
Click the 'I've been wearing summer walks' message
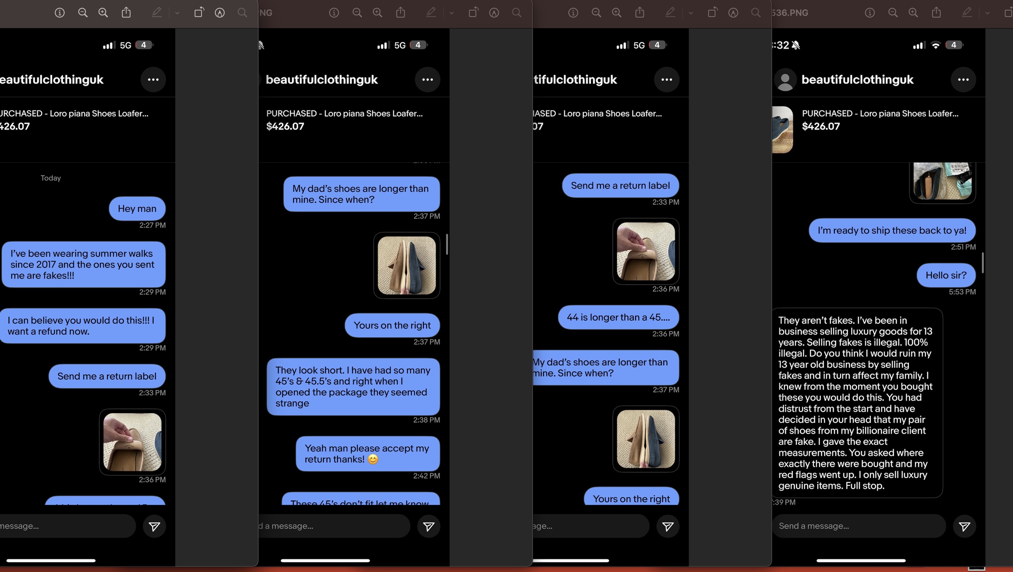[x=84, y=265]
